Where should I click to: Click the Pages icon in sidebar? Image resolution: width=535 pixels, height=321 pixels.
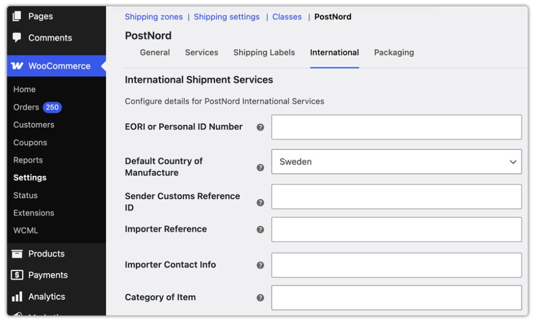pos(17,16)
